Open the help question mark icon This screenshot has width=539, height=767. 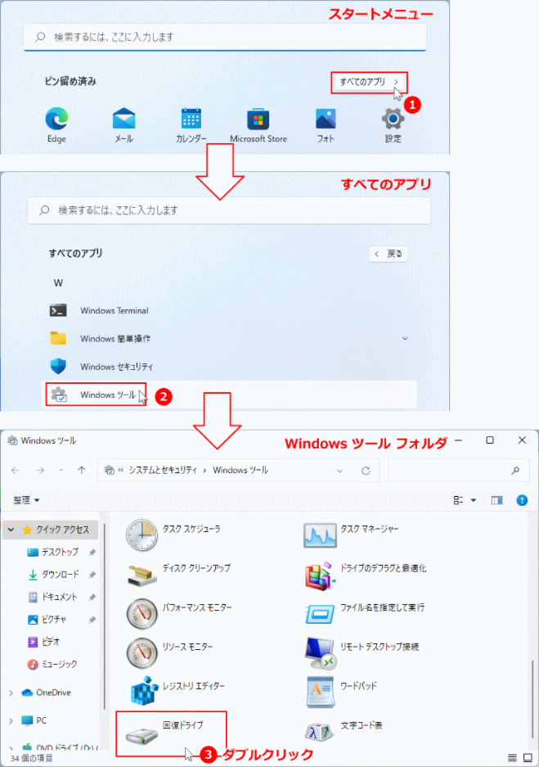click(x=522, y=500)
